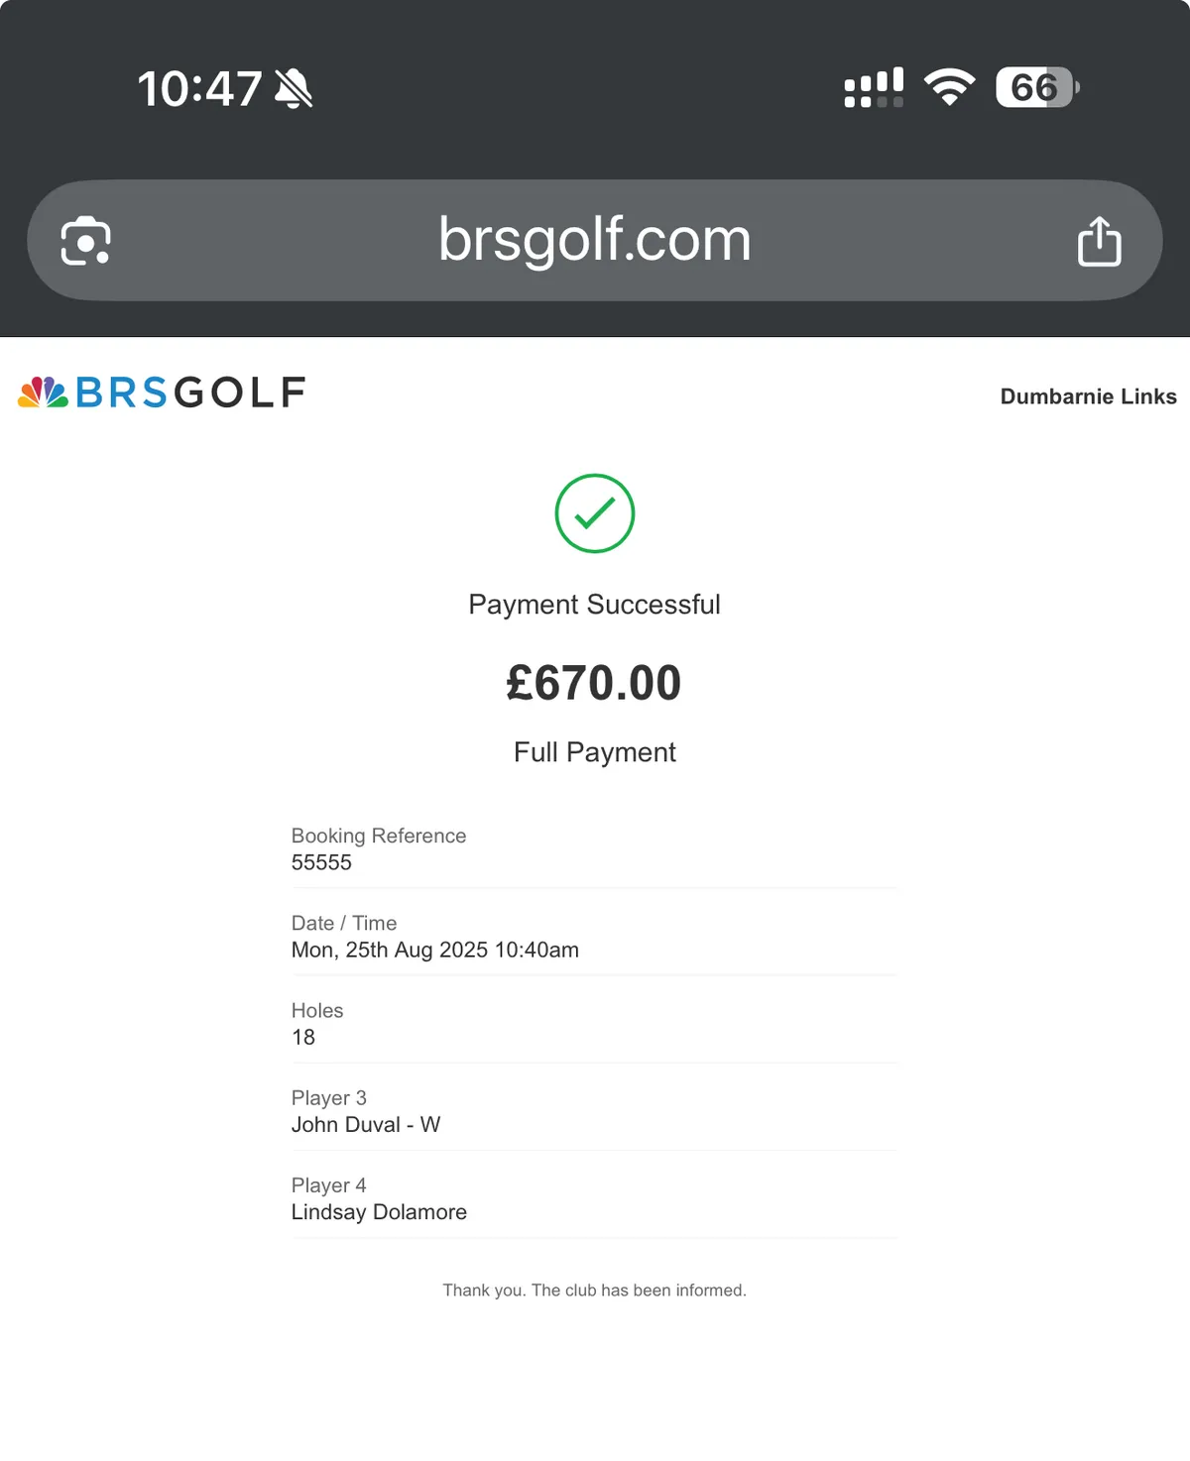Tap the battery level indicator

coord(1036,87)
